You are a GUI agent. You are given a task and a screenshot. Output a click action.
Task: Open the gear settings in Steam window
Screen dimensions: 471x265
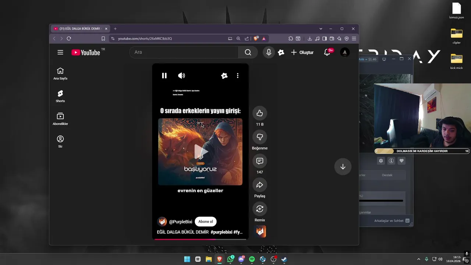[x=381, y=160]
